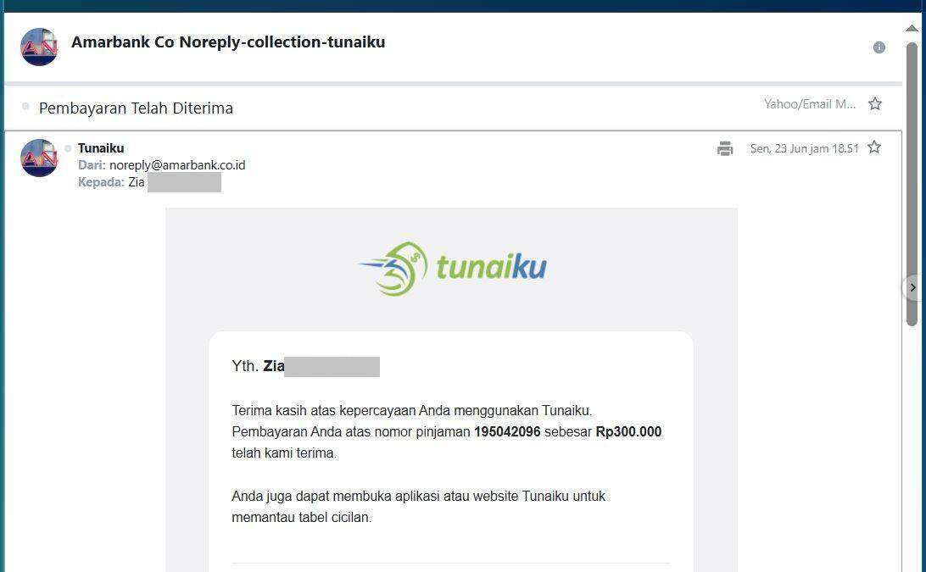Click the Tunaiku sender avatar in message
This screenshot has height=572, width=926.
39,158
